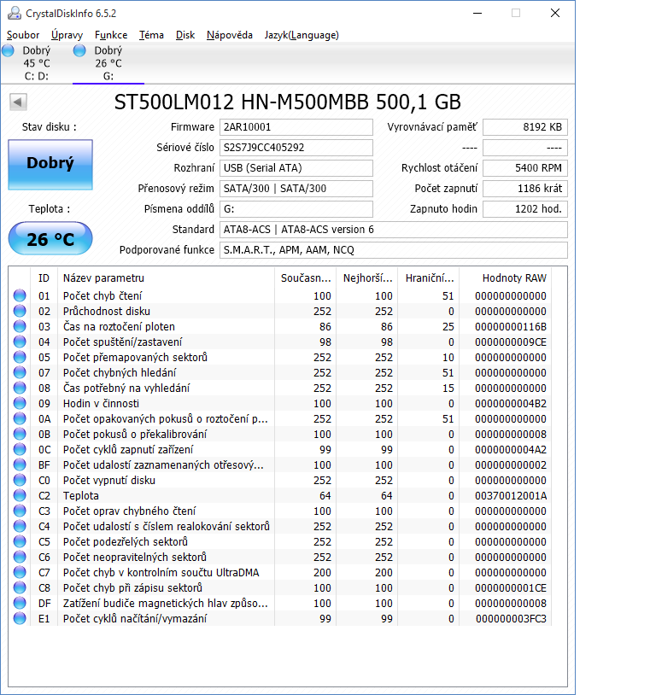Screen dimensions: 656x695
Task: Click the 26 °C temperature button
Action: coord(50,239)
